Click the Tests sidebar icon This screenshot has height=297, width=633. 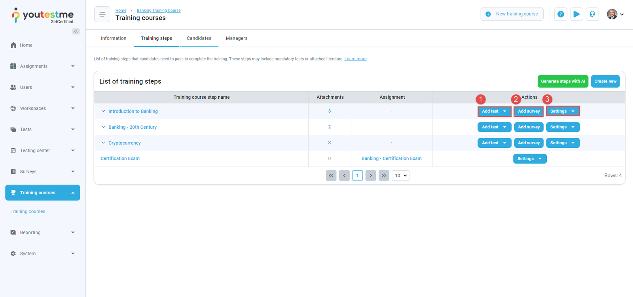point(13,129)
